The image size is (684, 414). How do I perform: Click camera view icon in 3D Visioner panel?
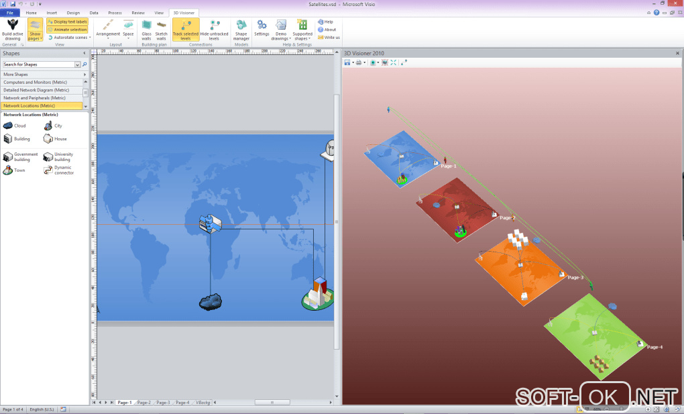coord(373,62)
